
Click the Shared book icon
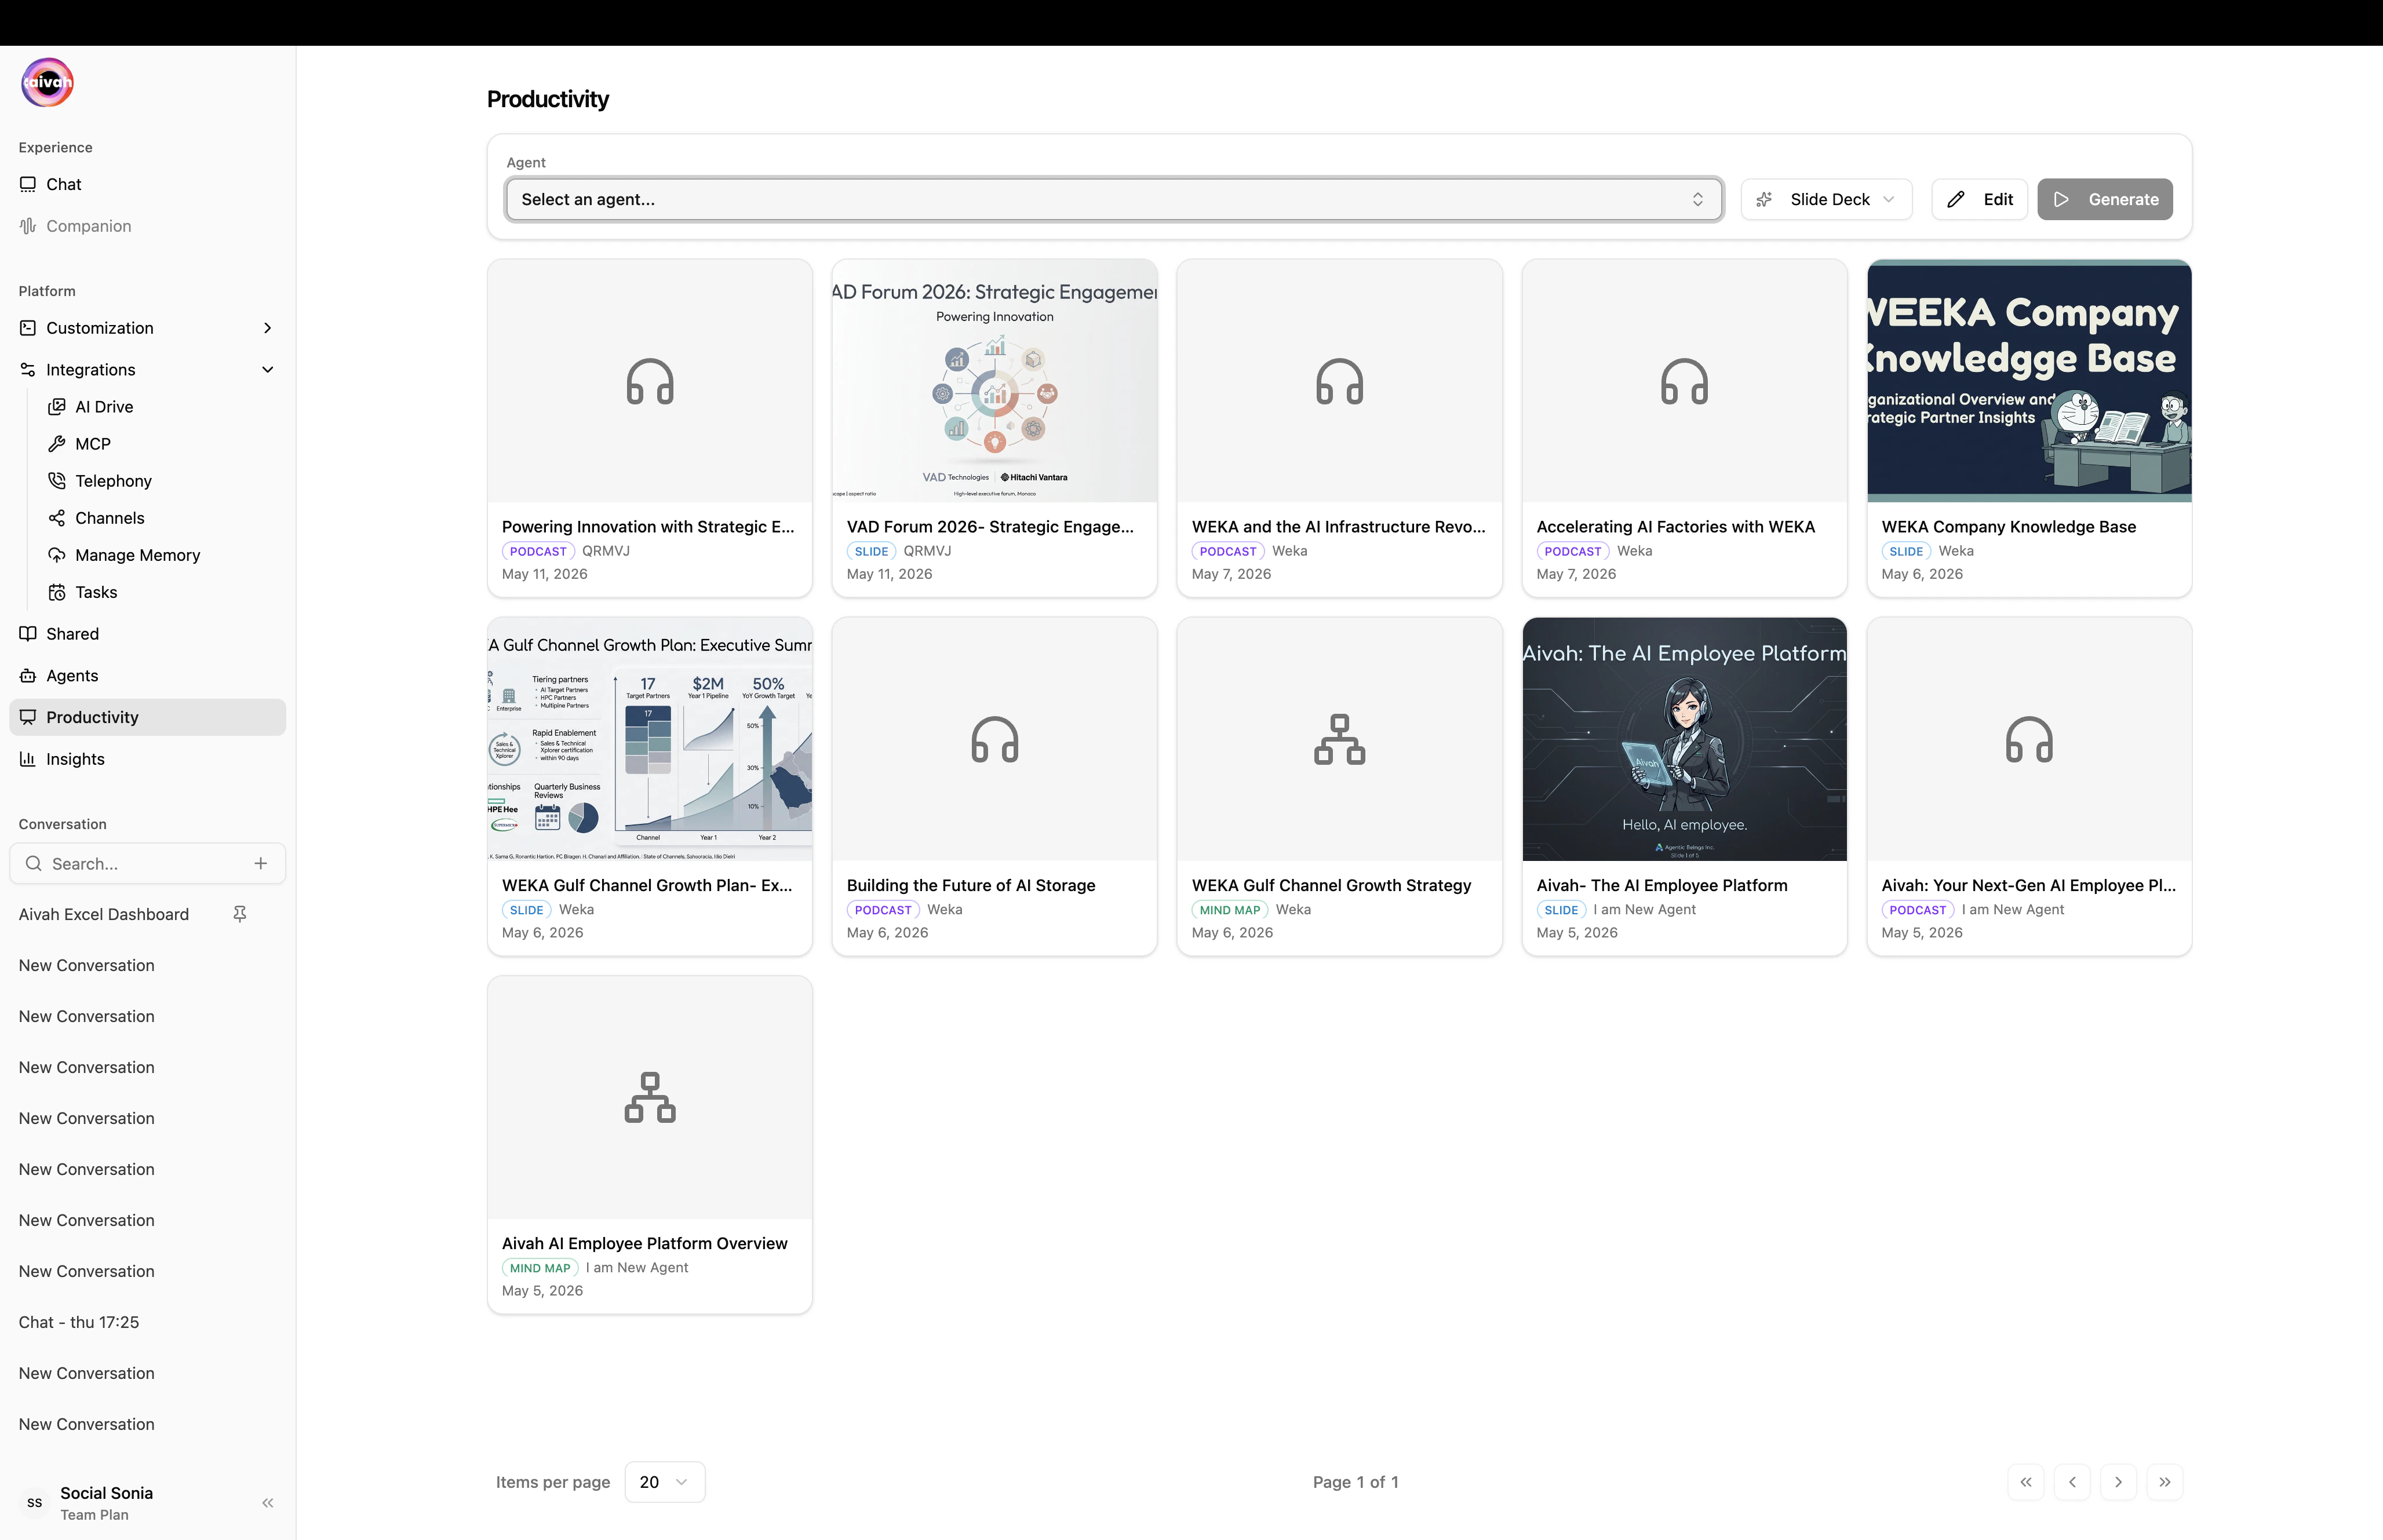pyautogui.click(x=28, y=634)
